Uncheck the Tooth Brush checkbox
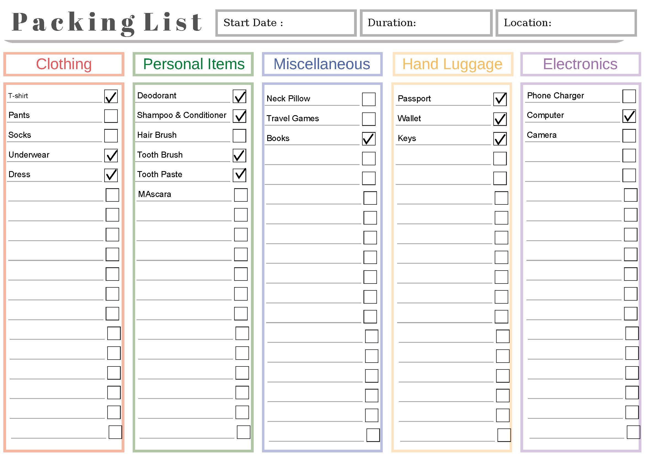Viewport: 645px width, 456px height. pos(239,156)
